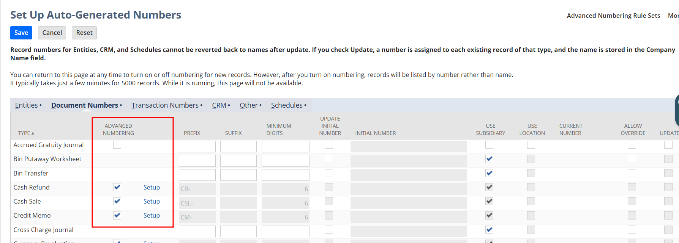This screenshot has width=679, height=243.
Task: Tick Allow Override for Accrued Gratuity Journal
Action: (632, 145)
